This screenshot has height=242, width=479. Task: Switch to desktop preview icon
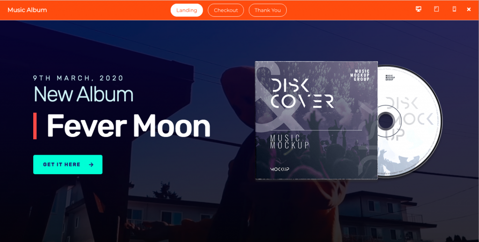(x=419, y=9)
